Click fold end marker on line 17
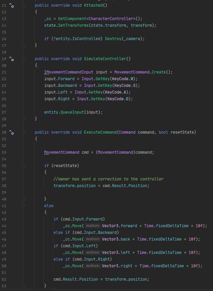The height and width of the screenshot is (291, 213). 24,45
